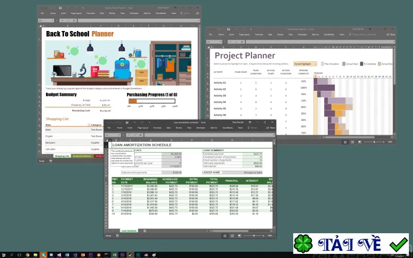
Task: Open QuickBooks tab in Back To School window
Action: (x=161, y=13)
